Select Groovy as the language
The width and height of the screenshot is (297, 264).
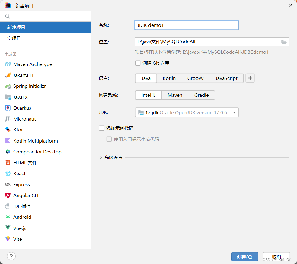(x=195, y=78)
